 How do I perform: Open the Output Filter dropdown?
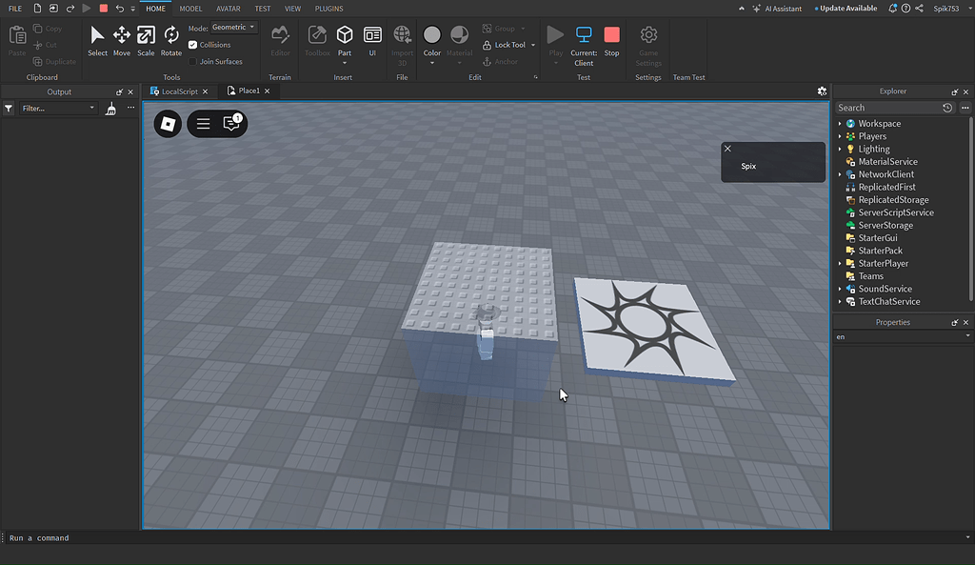(58, 109)
